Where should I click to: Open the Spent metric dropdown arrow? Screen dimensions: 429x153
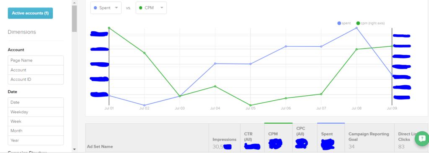[x=117, y=8]
